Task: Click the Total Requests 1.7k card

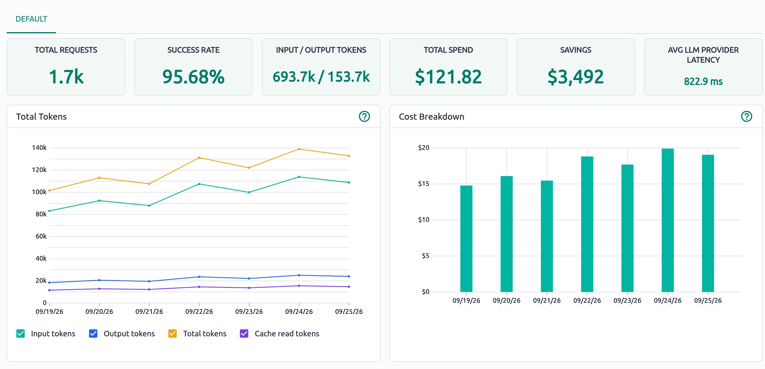Action: click(66, 67)
